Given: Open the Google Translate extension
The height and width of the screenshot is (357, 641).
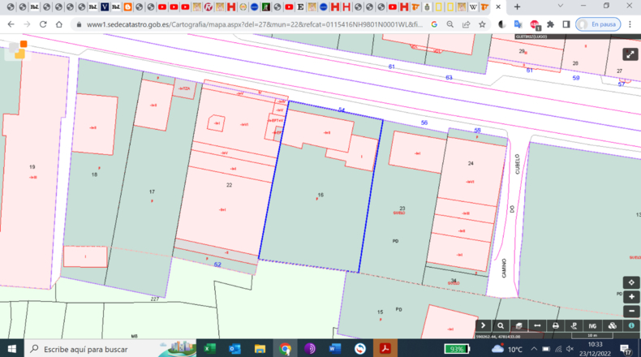Looking at the screenshot, I should point(518,24).
